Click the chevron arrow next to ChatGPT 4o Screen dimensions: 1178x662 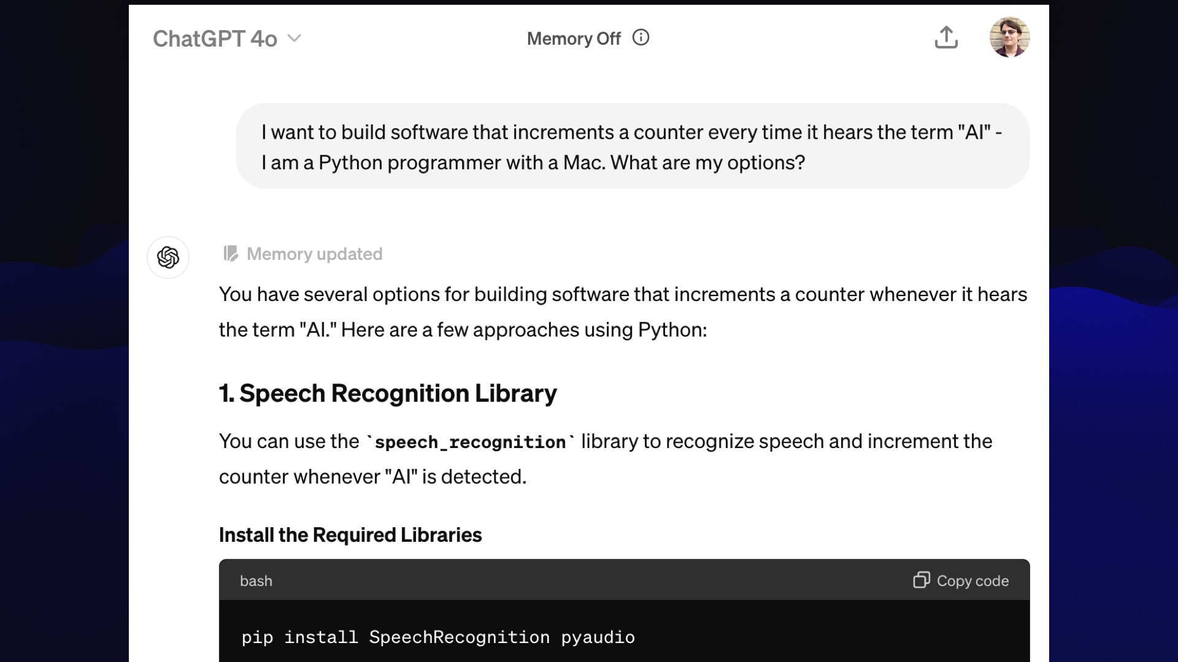(x=294, y=38)
